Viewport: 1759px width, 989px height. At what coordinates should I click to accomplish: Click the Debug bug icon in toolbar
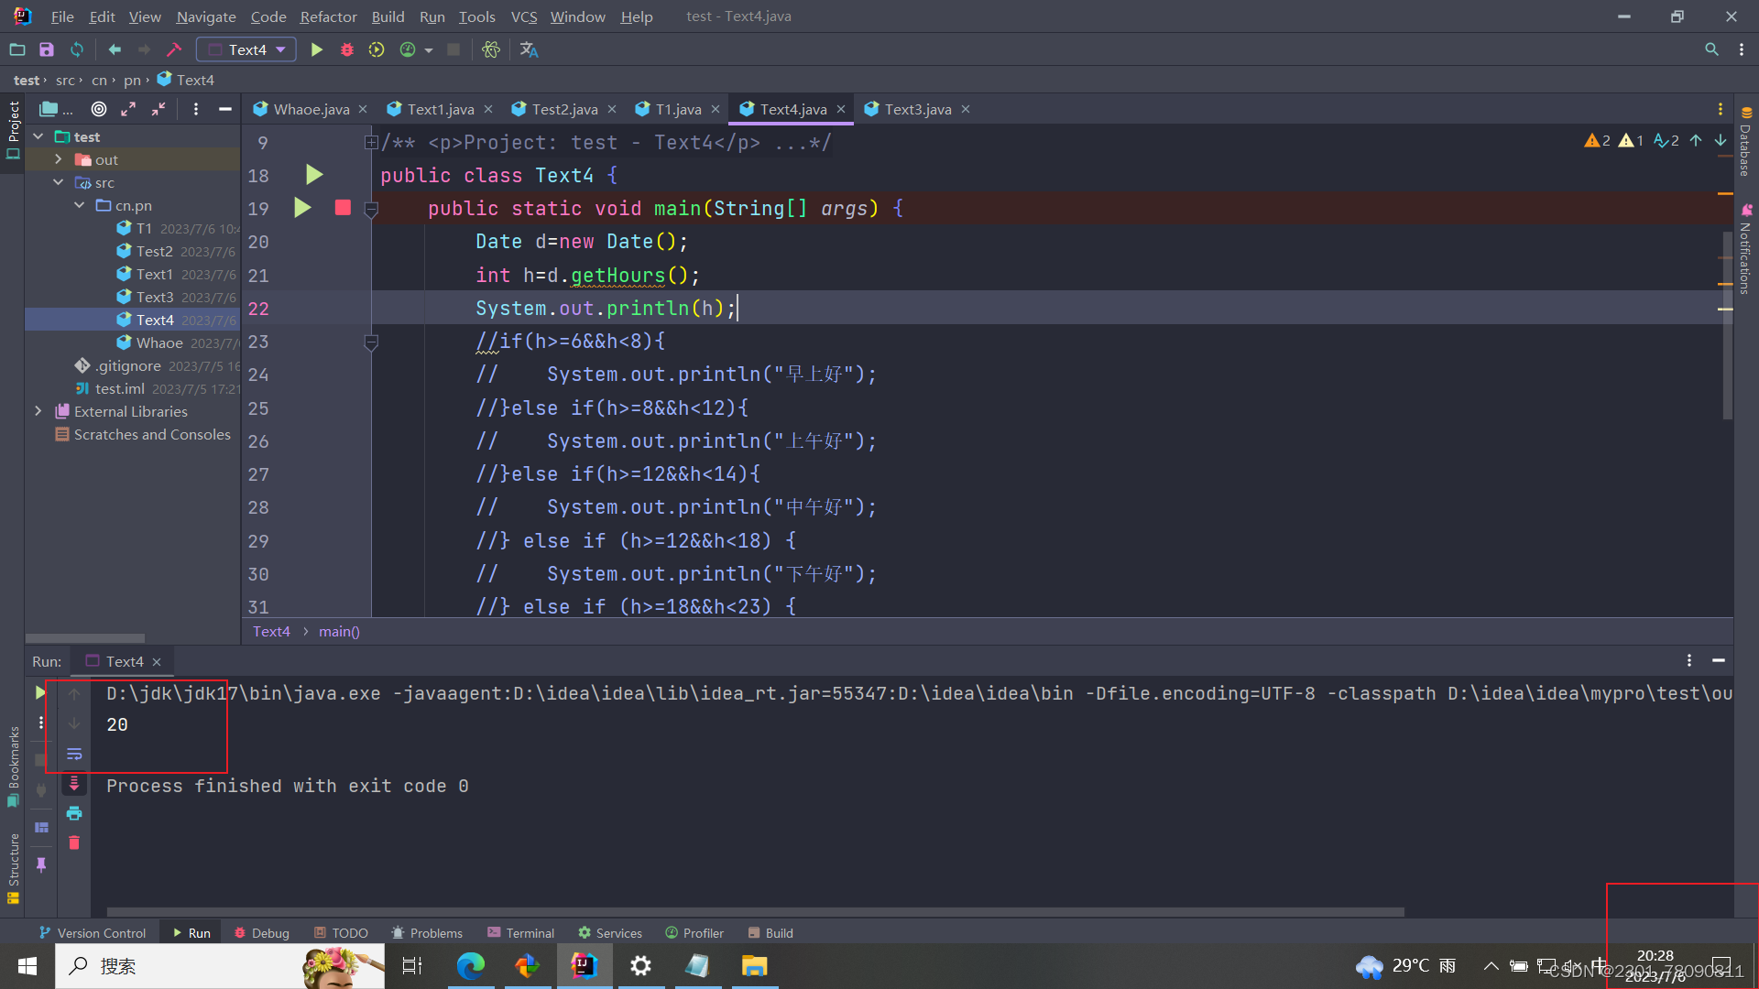(346, 49)
